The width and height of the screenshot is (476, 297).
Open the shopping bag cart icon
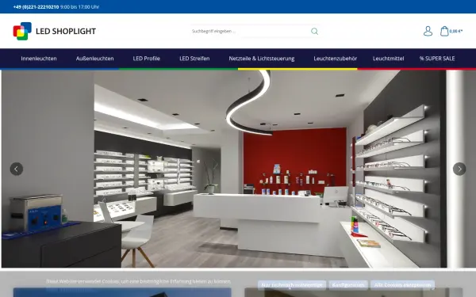(x=444, y=31)
